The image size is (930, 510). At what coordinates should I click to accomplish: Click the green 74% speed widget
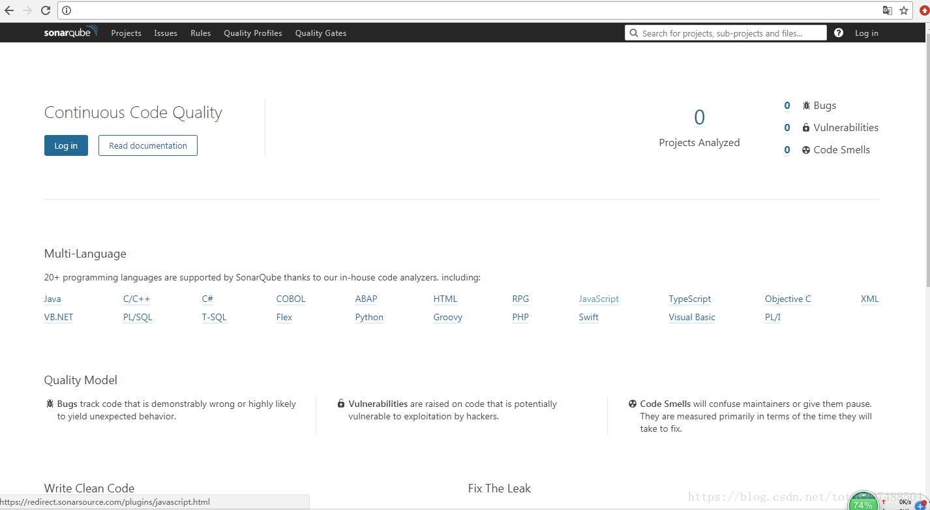pyautogui.click(x=863, y=502)
